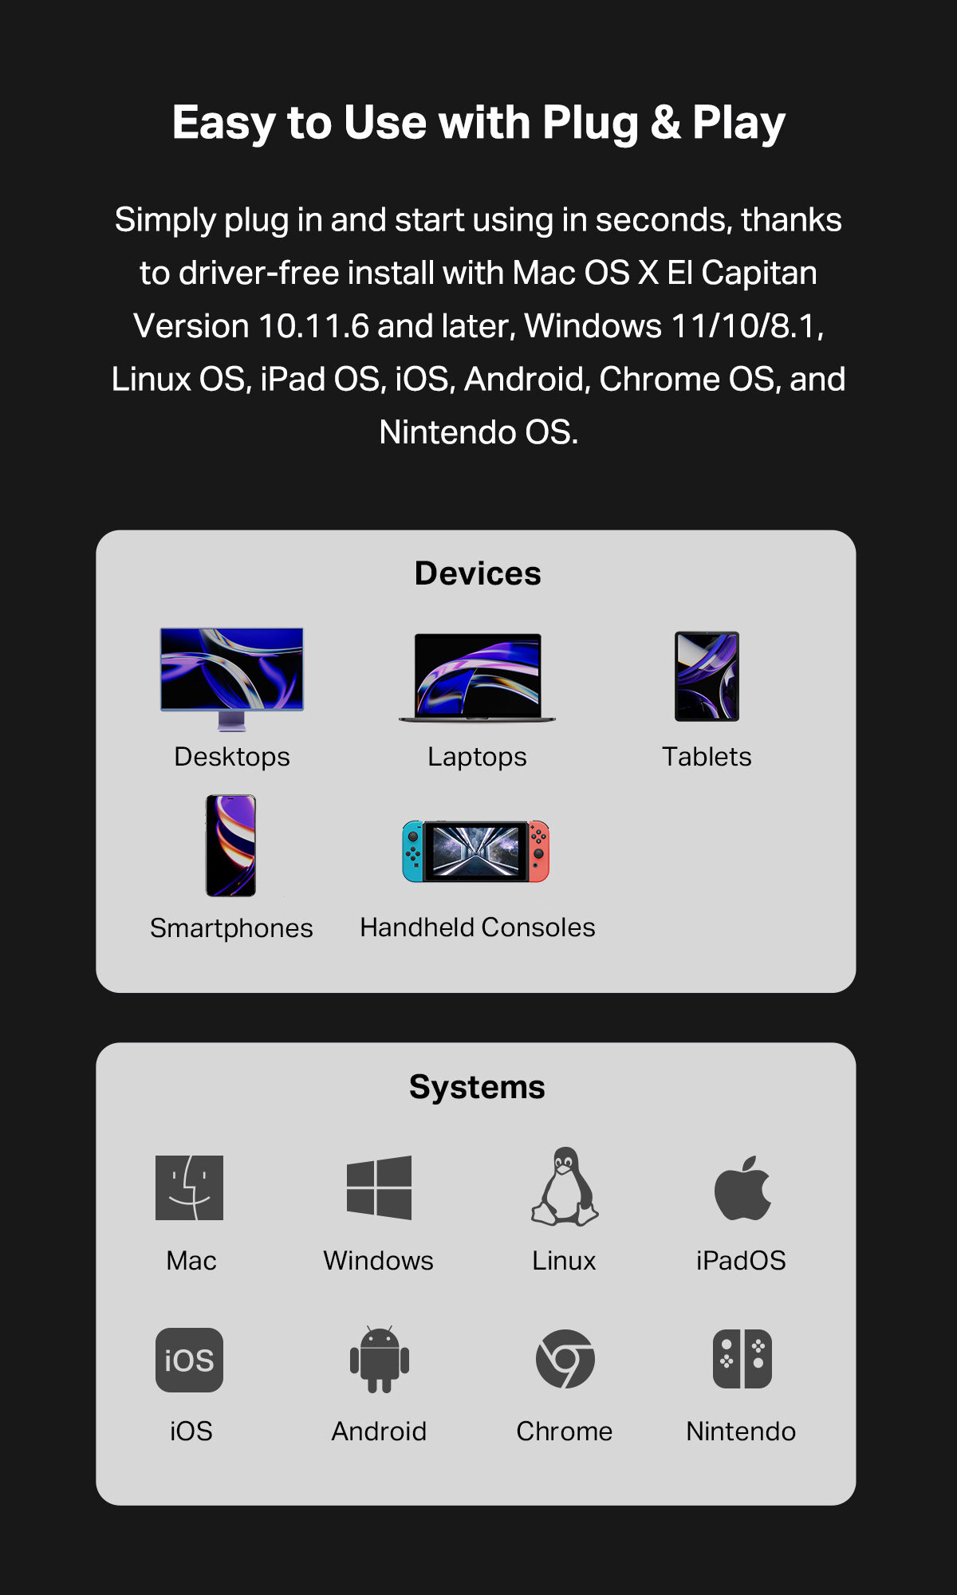The height and width of the screenshot is (1595, 957).
Task: Click the iOS badge icon
Action: point(189,1360)
